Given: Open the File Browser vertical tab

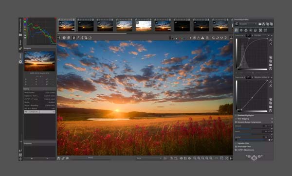Looking at the screenshot, I should [20, 28].
